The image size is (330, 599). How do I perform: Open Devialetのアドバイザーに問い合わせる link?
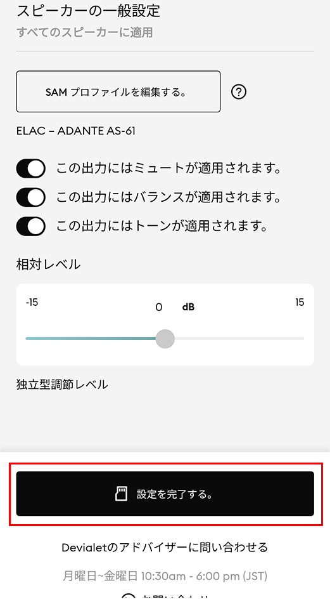pos(165,548)
